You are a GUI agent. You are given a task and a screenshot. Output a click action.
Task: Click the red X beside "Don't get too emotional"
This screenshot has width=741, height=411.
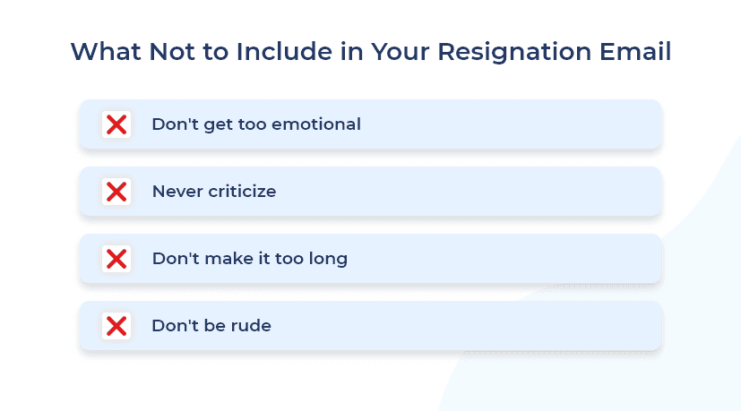click(x=116, y=124)
